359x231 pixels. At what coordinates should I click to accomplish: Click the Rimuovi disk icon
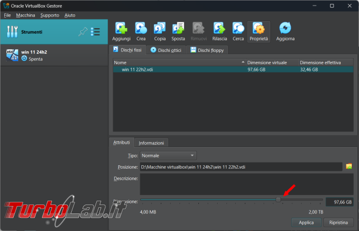pos(198,32)
